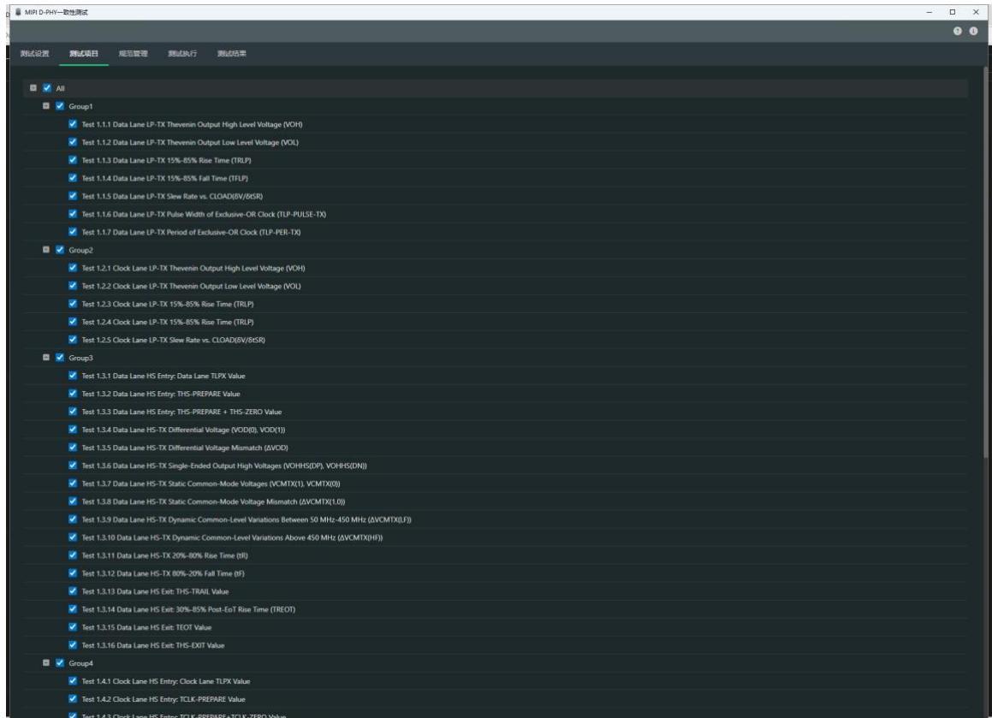View the 测试结果 tab

(232, 54)
